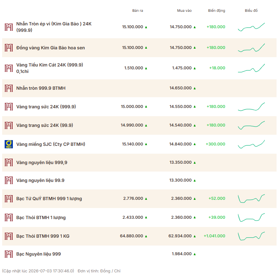Open the trend chart for Bạc Tứ Quý BTMH
The width and height of the screenshot is (278, 277).
251,199
